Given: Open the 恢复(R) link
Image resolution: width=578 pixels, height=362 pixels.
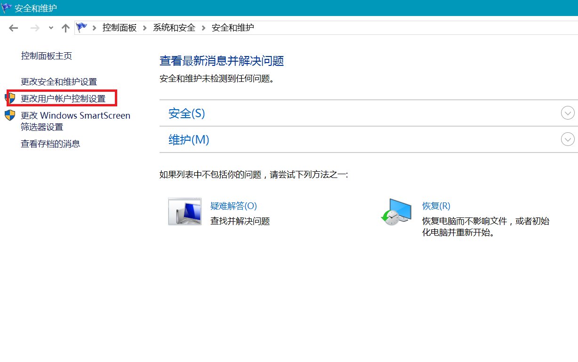Looking at the screenshot, I should click(436, 206).
